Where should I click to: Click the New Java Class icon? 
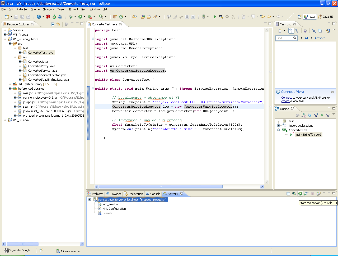pyautogui.click(x=121, y=17)
